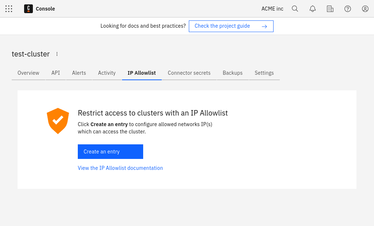Follow the View the IP Allowlist documentation link
This screenshot has height=226, width=374.
click(120, 168)
